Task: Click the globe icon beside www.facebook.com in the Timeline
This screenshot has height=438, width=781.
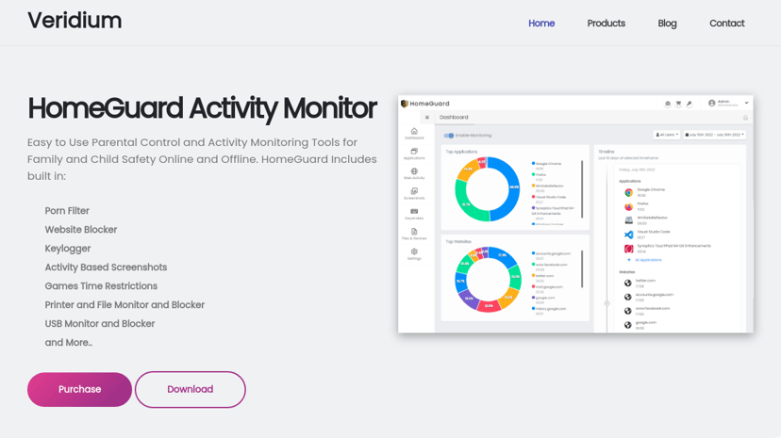Action: pos(628,311)
